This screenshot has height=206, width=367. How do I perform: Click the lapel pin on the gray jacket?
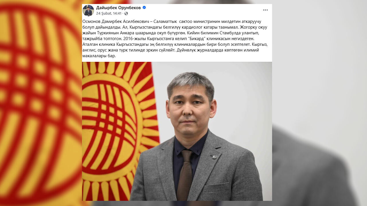coord(213,157)
